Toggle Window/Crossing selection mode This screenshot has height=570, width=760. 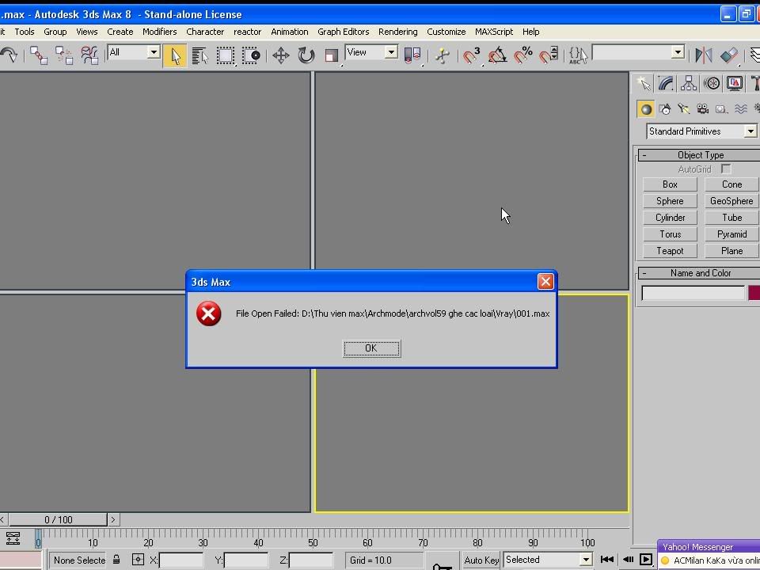[x=251, y=55]
